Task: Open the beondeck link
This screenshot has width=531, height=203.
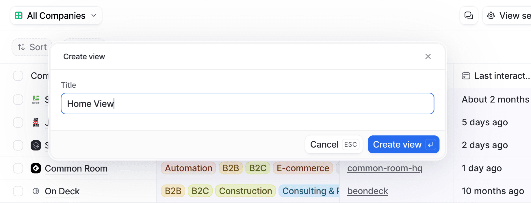Action: (x=367, y=191)
